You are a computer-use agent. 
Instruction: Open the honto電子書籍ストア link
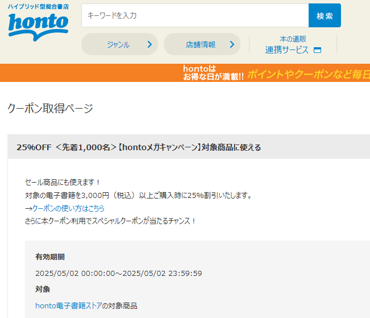point(69,305)
